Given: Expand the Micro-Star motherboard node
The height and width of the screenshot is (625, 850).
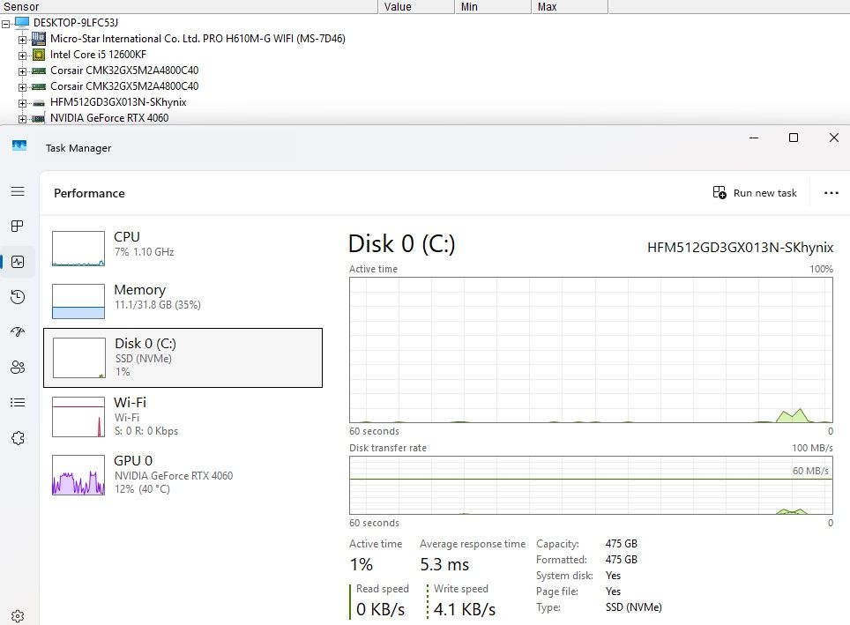Looking at the screenshot, I should point(23,39).
